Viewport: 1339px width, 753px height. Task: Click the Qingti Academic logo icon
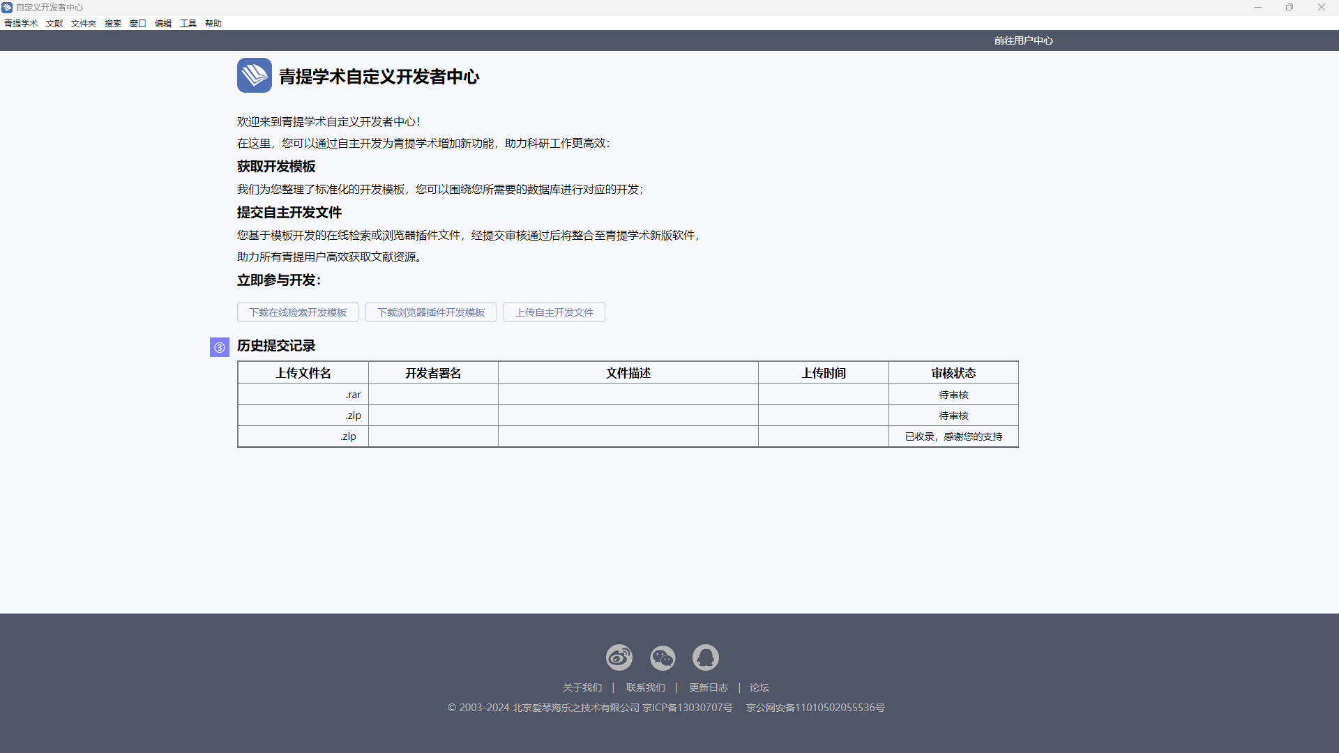pos(254,75)
